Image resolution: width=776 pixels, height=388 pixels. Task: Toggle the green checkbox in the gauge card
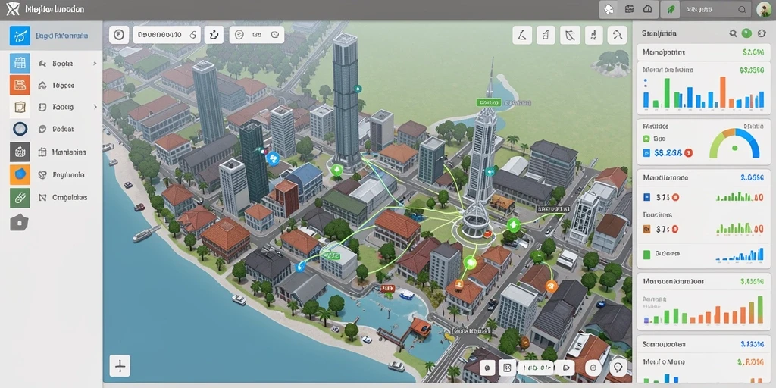(646, 139)
